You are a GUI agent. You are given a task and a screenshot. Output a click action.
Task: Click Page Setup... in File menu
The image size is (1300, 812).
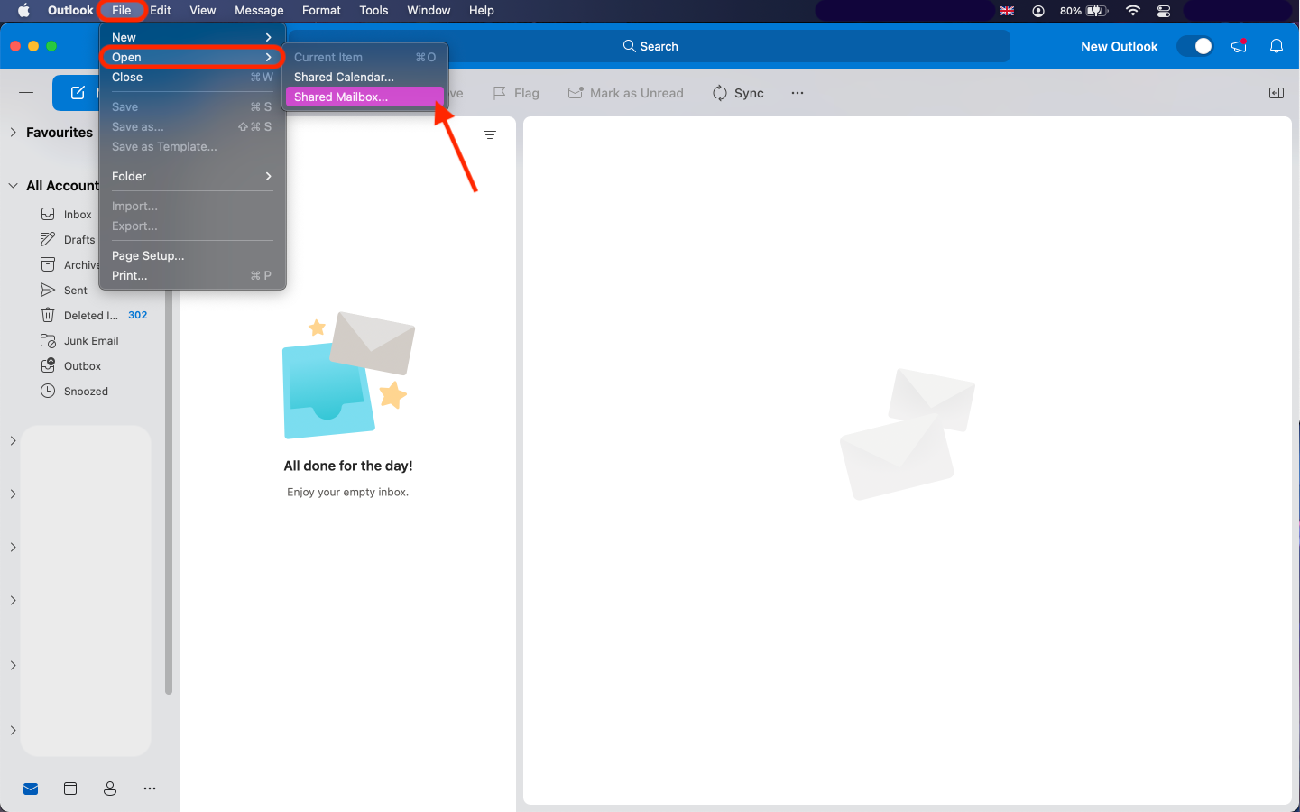[148, 256]
